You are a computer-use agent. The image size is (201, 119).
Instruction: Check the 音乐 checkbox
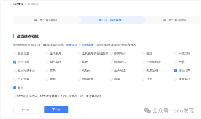pos(47,71)
